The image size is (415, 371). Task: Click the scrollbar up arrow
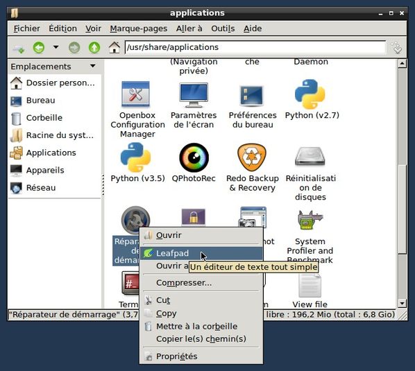click(402, 64)
